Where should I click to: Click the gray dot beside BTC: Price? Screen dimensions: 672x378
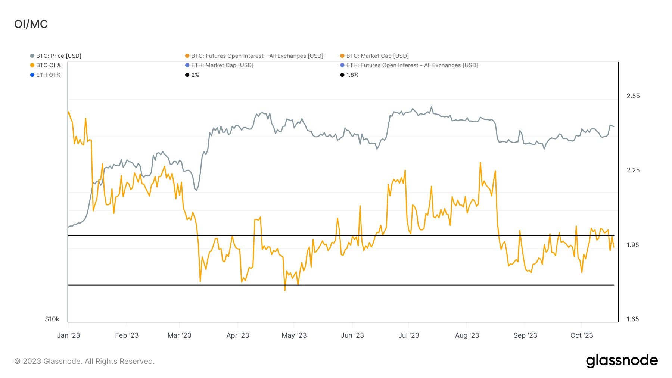[32, 56]
